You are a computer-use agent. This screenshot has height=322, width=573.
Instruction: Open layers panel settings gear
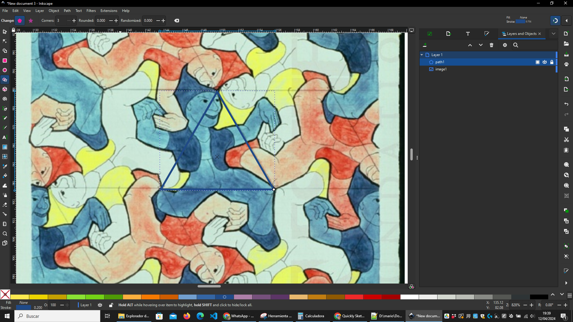pos(505,45)
